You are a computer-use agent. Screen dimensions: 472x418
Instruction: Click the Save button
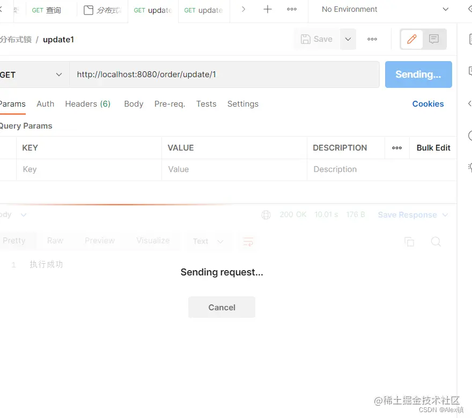point(316,39)
